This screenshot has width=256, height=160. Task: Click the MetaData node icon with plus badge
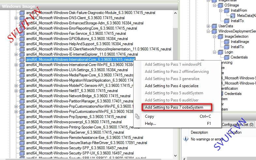[x=233, y=16]
